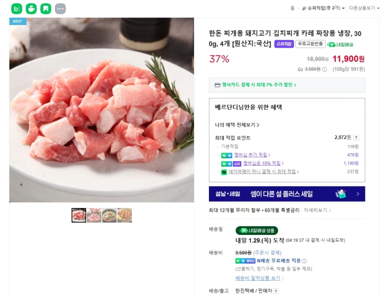This screenshot has width=383, height=297.
Task: Open more sharing options with the ellipsis icon
Action: point(60,8)
